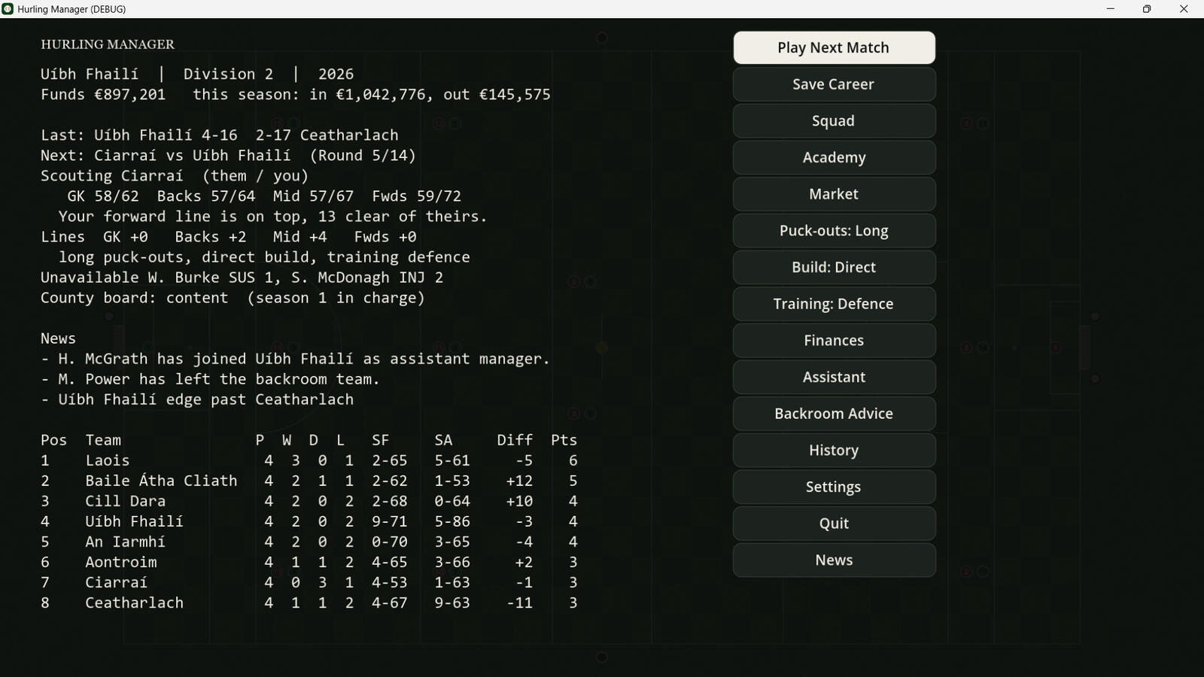
Task: Close the Hurling Manager window
Action: coord(1184,9)
